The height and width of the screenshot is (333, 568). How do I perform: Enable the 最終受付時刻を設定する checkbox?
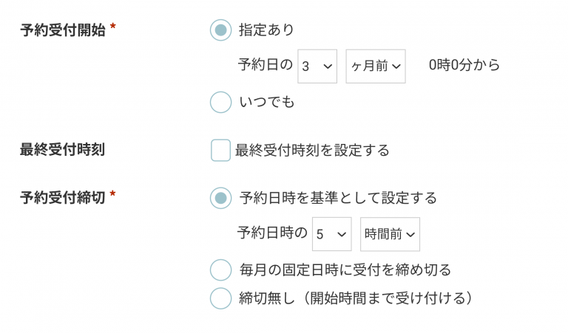pos(220,150)
